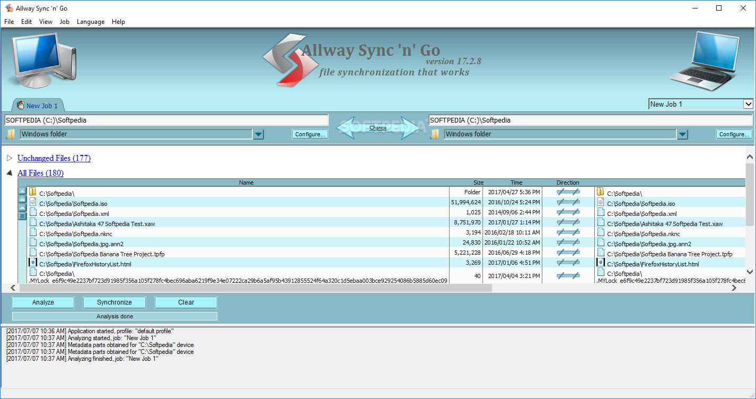This screenshot has height=399, width=756.
Task: Click left-side disc icon of Softpedia.iso
Action: (x=33, y=202)
